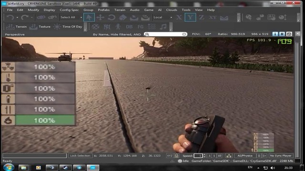Image resolution: width=305 pixels, height=171 pixels.
Task: Toggle the XY plane constraint
Action: pyautogui.click(x=213, y=18)
